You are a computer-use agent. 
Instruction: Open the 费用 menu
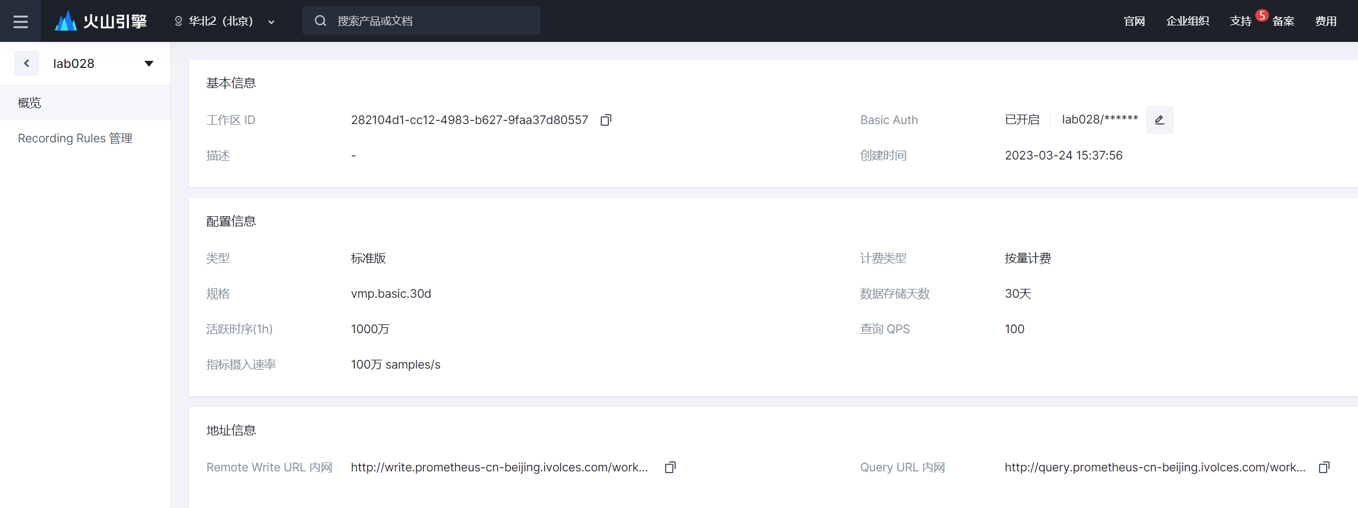(x=1325, y=21)
